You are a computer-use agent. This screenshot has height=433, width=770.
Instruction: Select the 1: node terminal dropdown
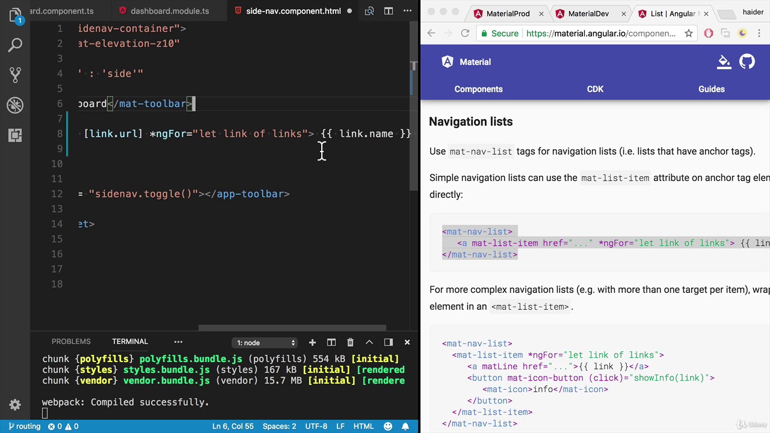[x=266, y=343]
